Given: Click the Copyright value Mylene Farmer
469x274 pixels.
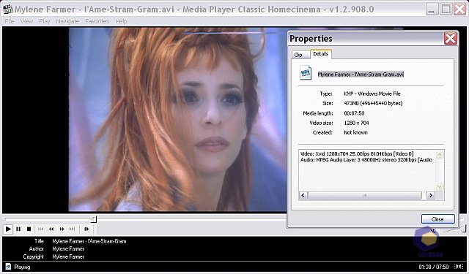Looking at the screenshot, I should [x=68, y=256].
